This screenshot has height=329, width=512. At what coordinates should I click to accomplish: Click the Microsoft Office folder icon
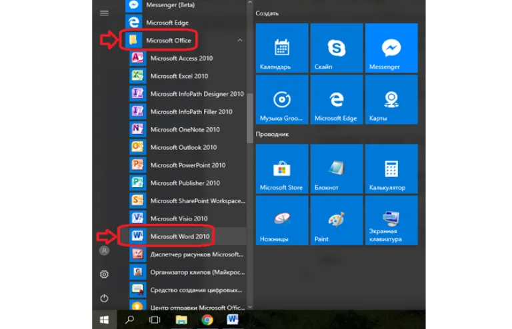coord(133,40)
